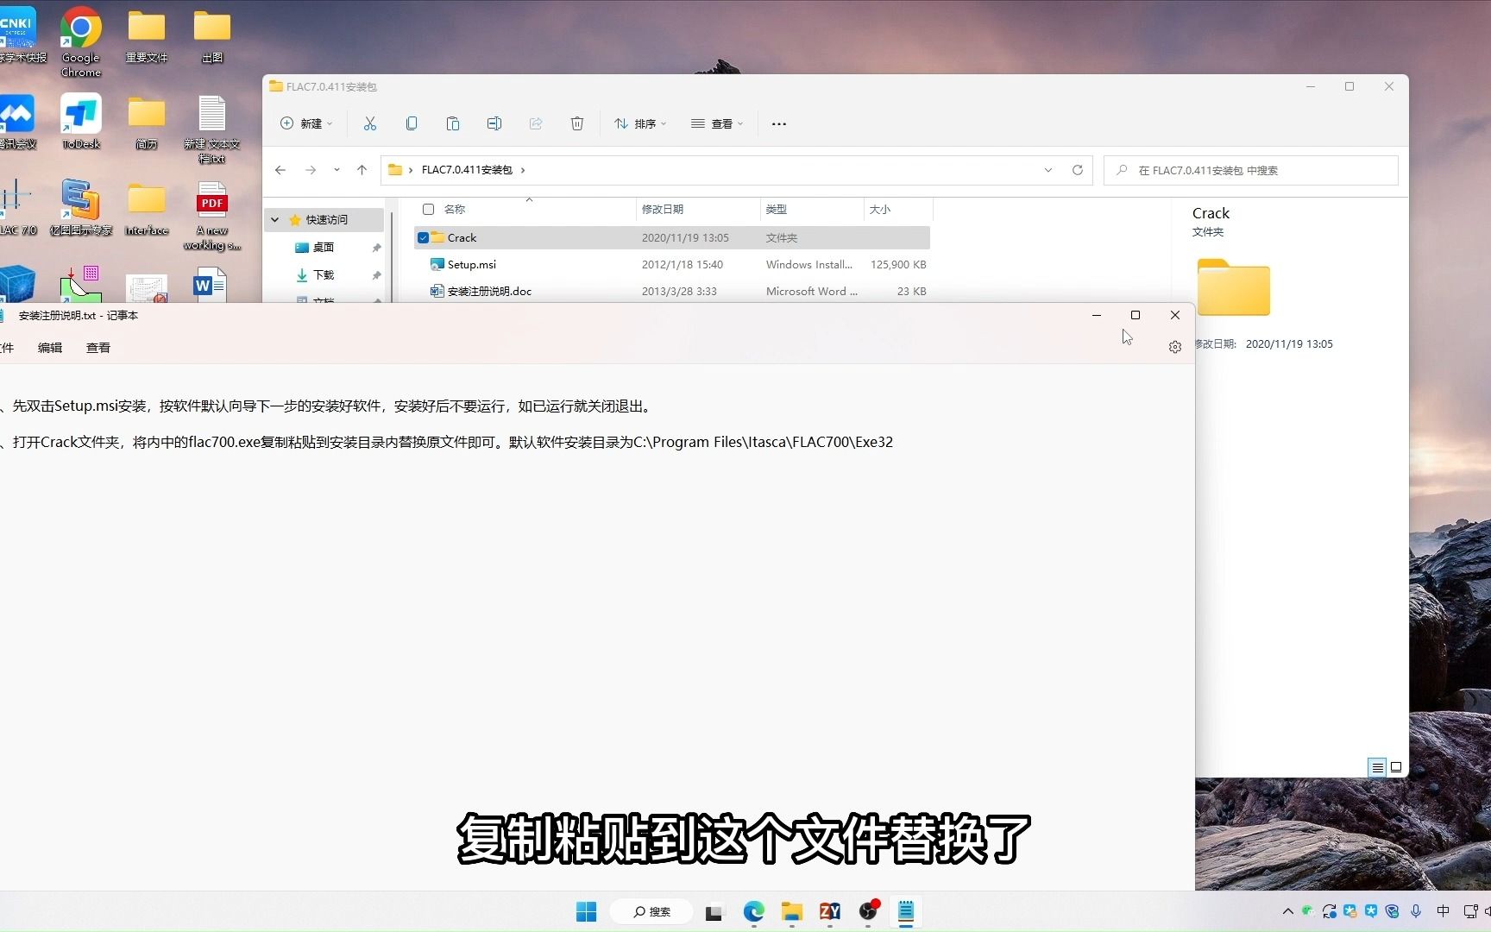Image resolution: width=1491 pixels, height=932 pixels.
Task: Click the Notepad taskbar icon
Action: tap(906, 911)
